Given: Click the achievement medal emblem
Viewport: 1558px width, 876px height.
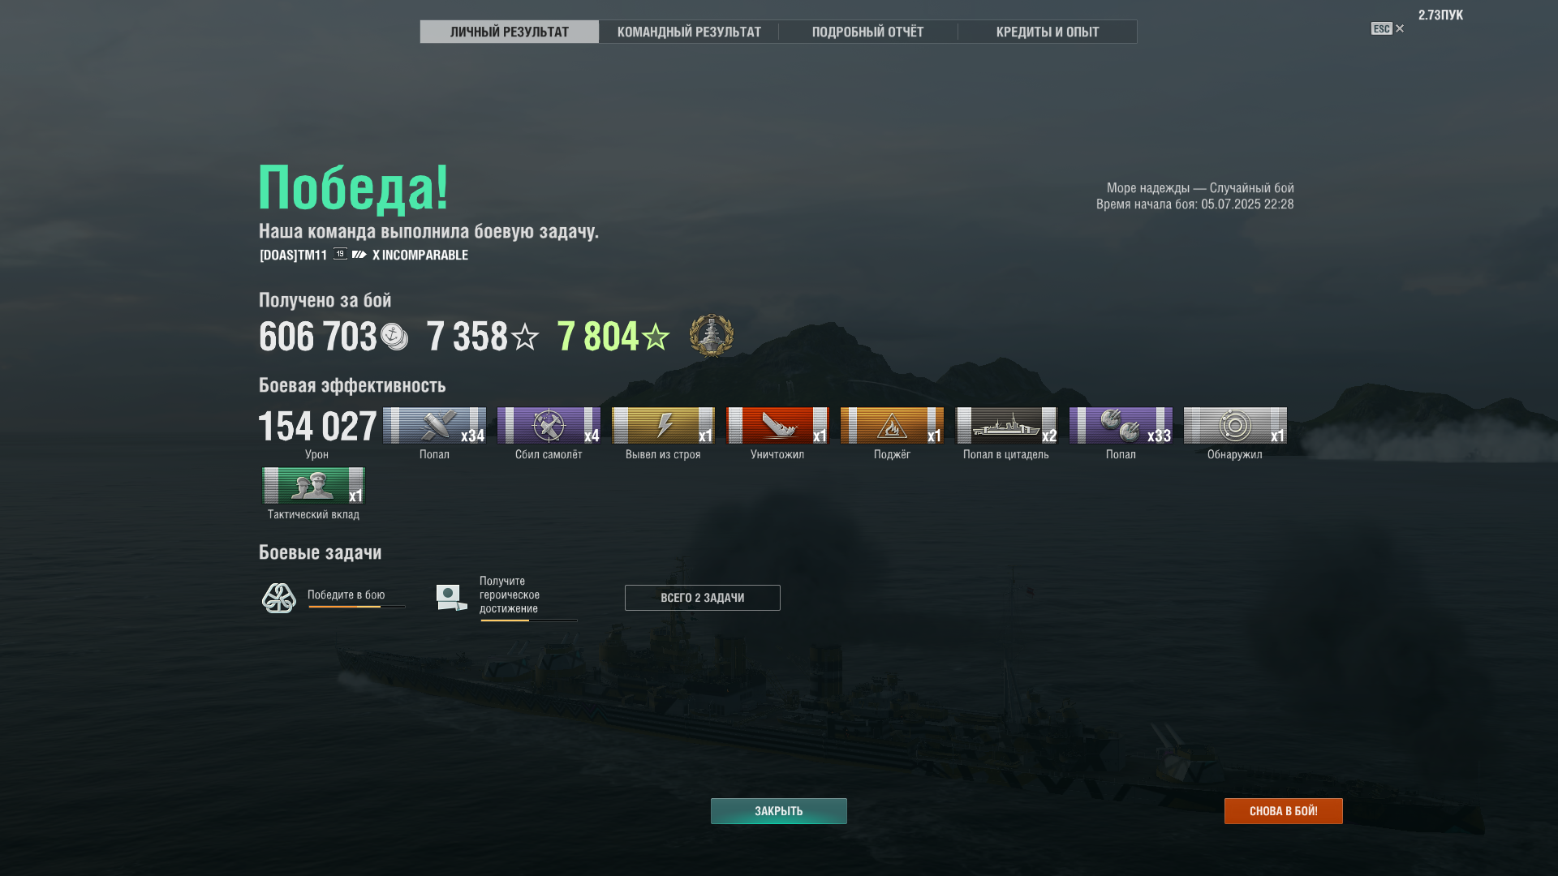Looking at the screenshot, I should coord(712,335).
